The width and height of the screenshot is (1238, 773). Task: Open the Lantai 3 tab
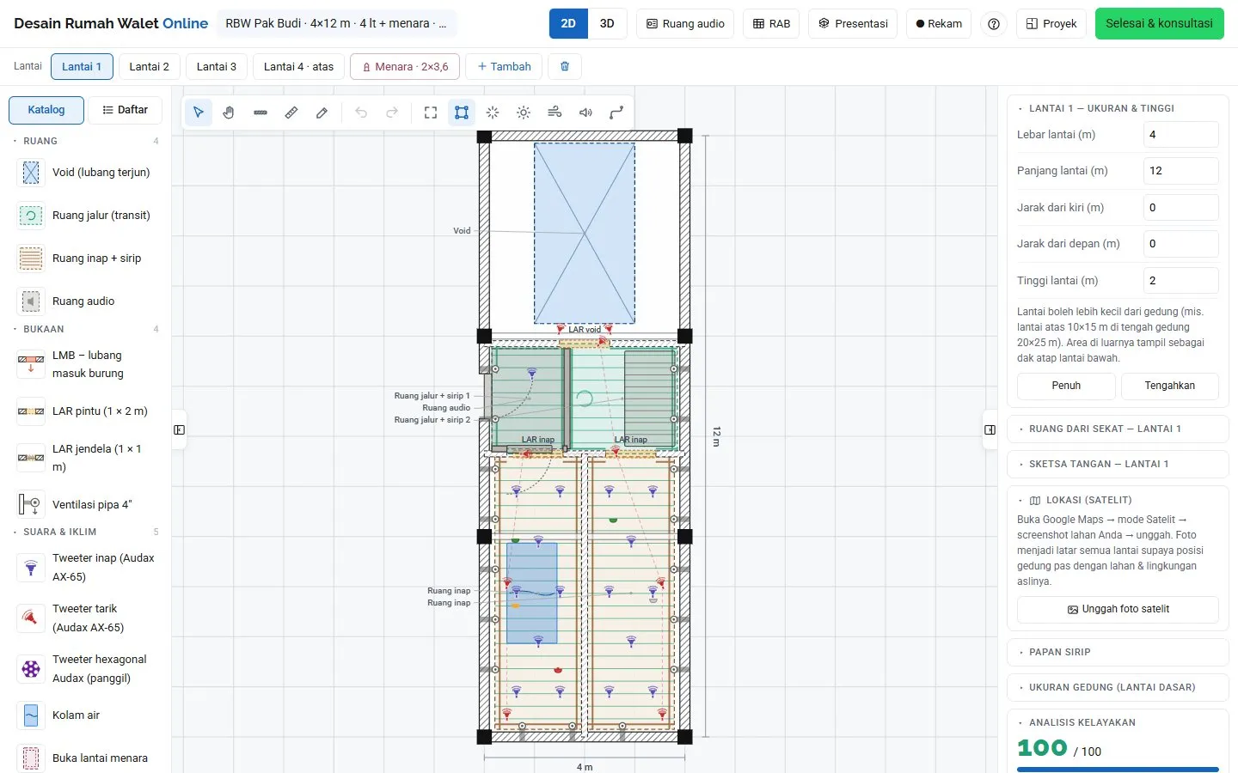pos(217,66)
